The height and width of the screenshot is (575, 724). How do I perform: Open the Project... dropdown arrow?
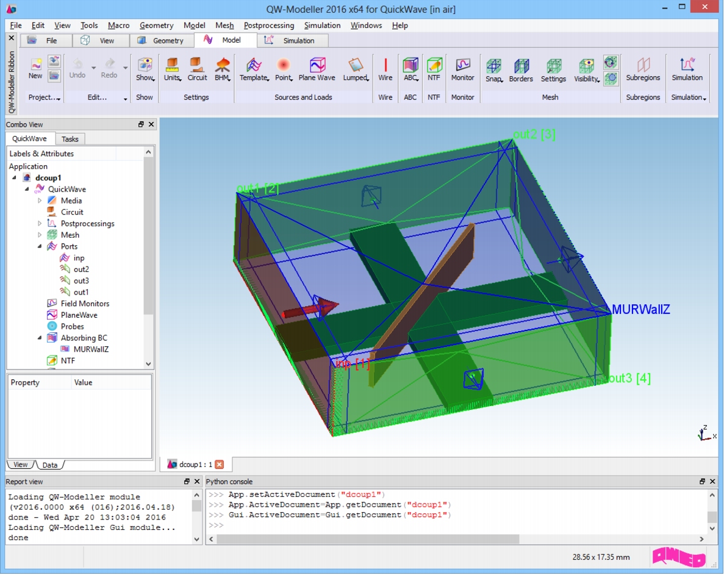(x=59, y=99)
